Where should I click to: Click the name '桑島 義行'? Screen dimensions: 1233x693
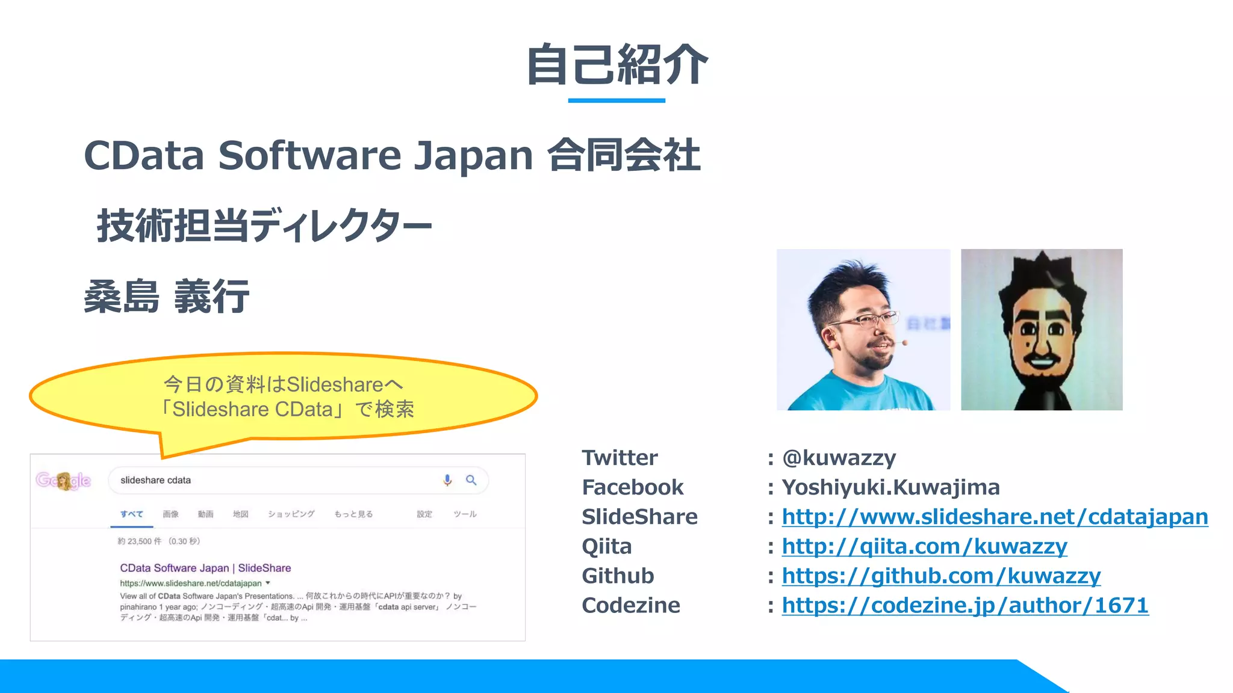coord(166,297)
